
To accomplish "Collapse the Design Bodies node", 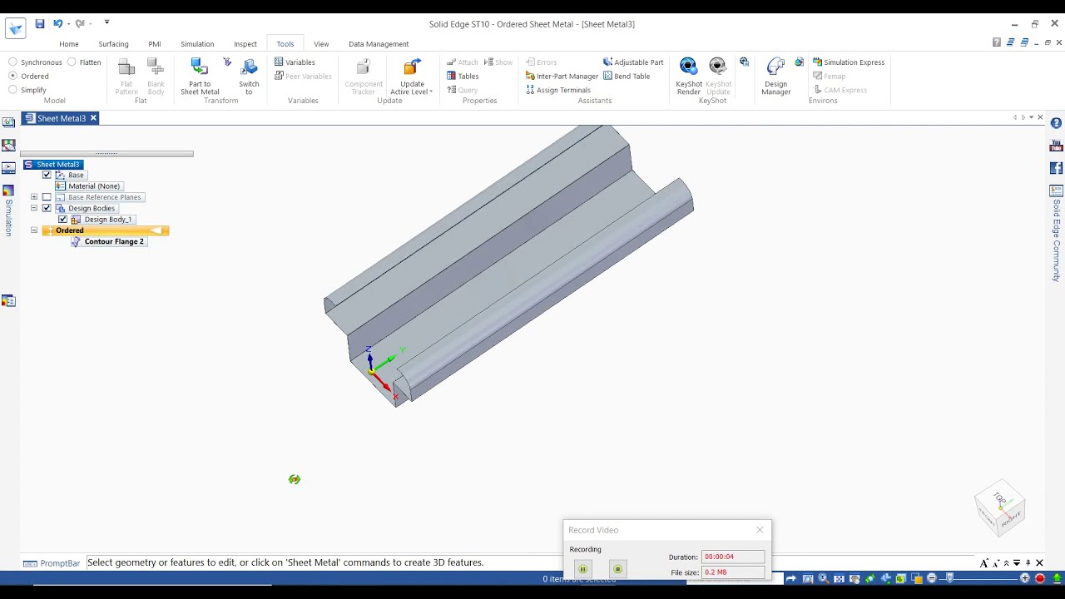I will [34, 208].
